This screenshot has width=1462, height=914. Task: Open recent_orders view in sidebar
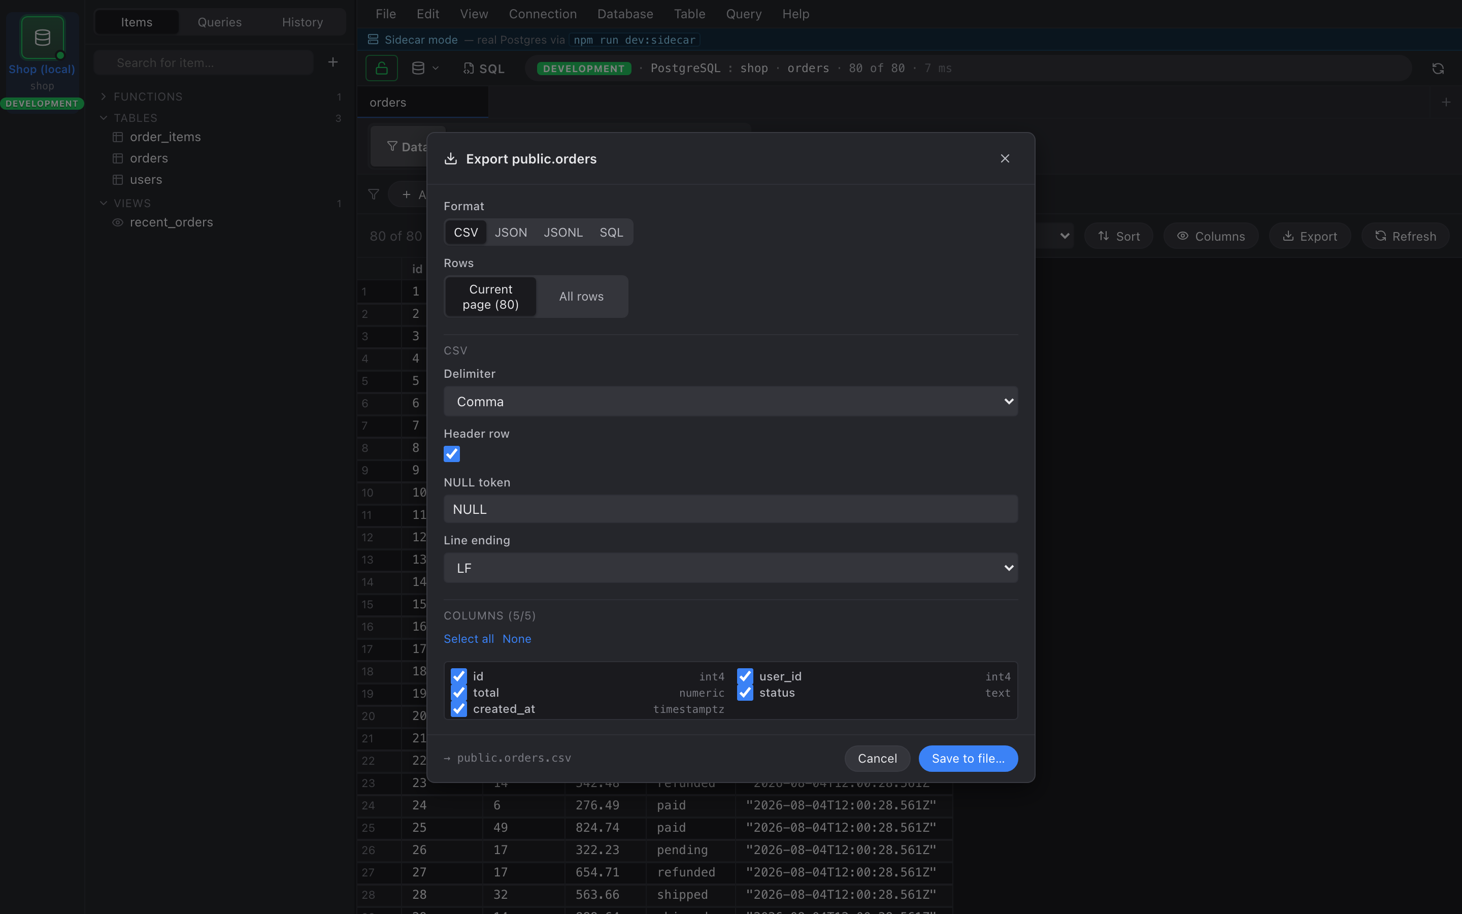point(172,222)
